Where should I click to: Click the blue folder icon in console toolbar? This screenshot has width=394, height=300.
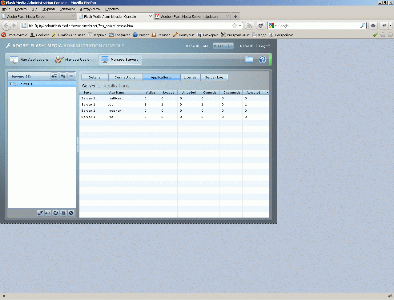[x=249, y=59]
